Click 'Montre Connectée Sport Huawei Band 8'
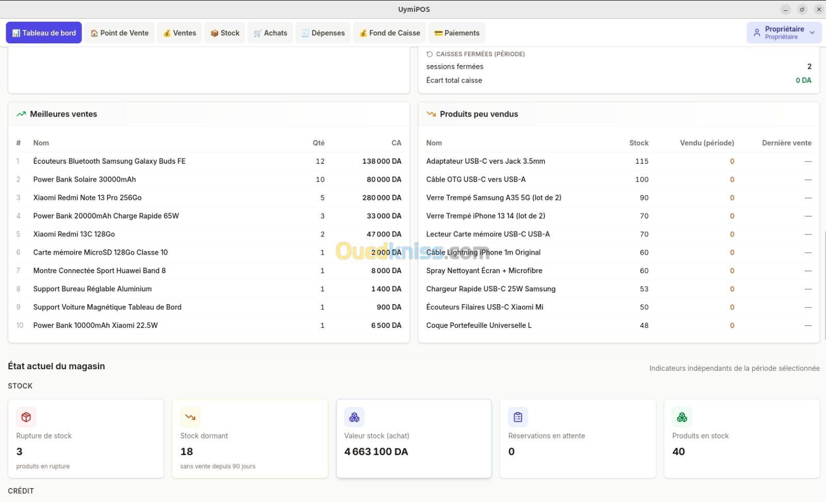This screenshot has width=826, height=502. (99, 271)
